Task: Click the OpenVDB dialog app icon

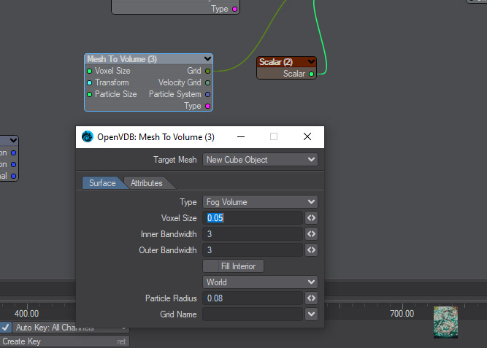Action: [88, 136]
